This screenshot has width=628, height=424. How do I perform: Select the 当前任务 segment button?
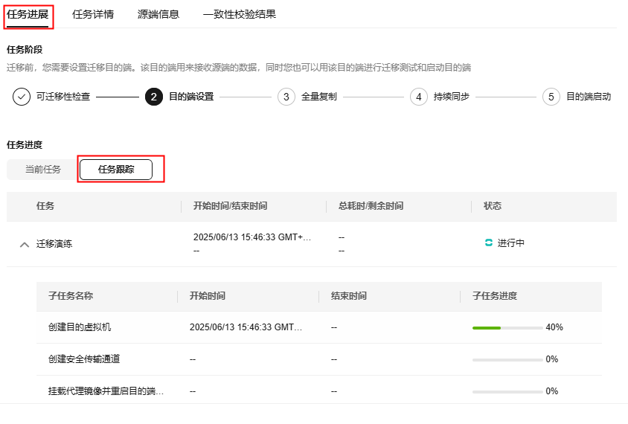[x=43, y=170]
